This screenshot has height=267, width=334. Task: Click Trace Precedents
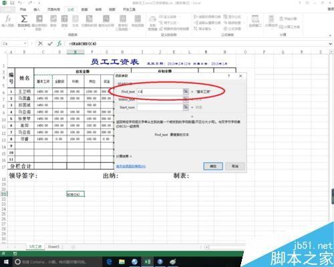click(207, 17)
